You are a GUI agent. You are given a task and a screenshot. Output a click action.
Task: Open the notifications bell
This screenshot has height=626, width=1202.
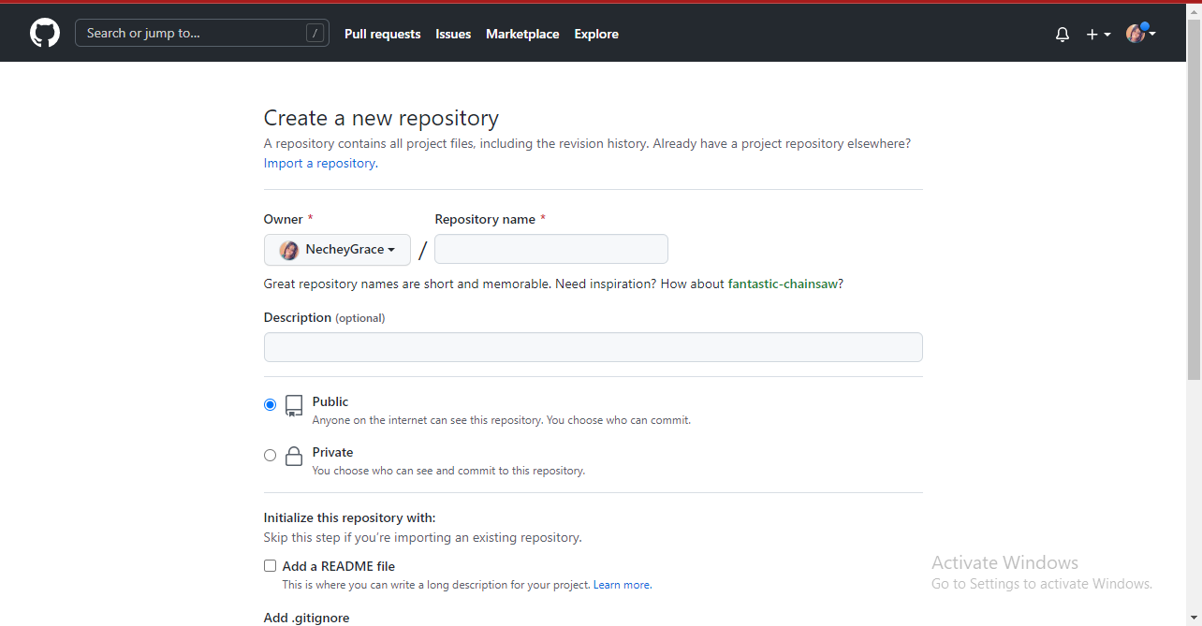coord(1063,34)
